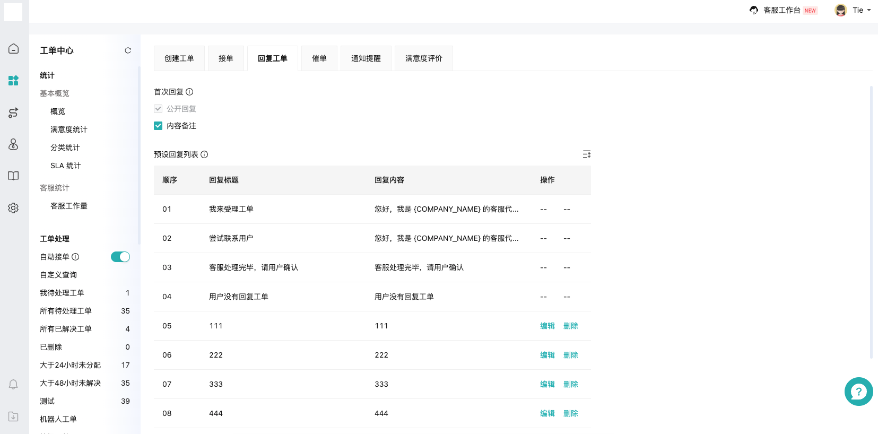The height and width of the screenshot is (434, 878).
Task: Refresh the ticket center panel
Action: pos(128,50)
